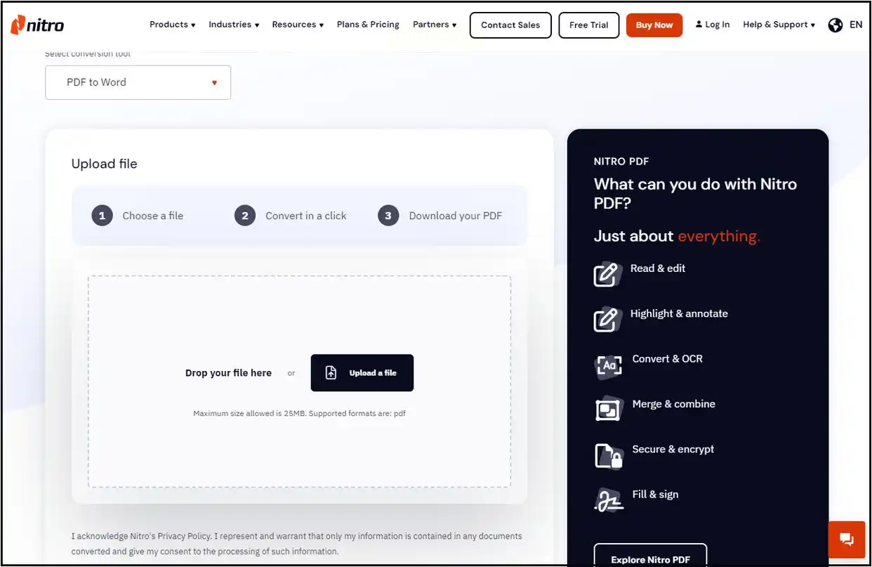Screen dimensions: 872x567
Task: Click the Privacy Policy acknowledgment text
Action: pyautogui.click(x=297, y=544)
